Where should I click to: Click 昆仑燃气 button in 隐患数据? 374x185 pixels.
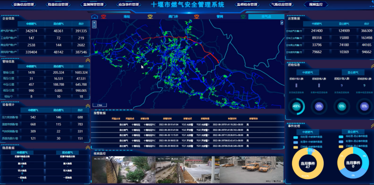67,153
